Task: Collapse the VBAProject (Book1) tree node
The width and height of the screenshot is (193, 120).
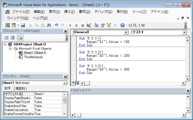Action: (x=5, y=44)
